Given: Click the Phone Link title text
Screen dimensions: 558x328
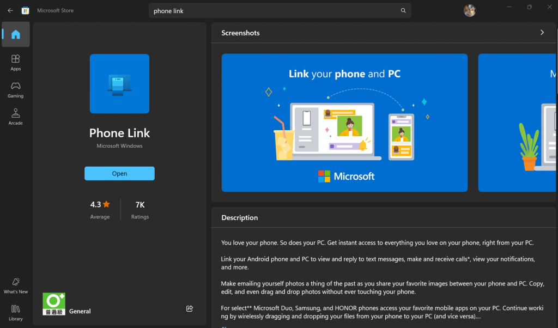Looking at the screenshot, I should pyautogui.click(x=119, y=133).
